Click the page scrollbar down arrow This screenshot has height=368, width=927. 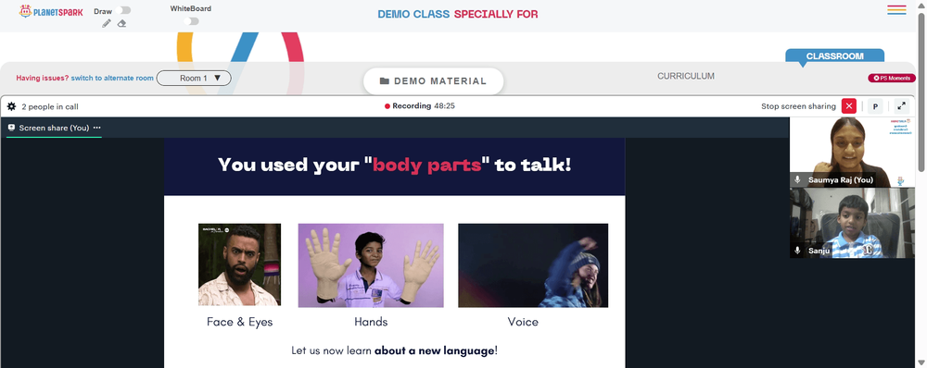click(921, 362)
